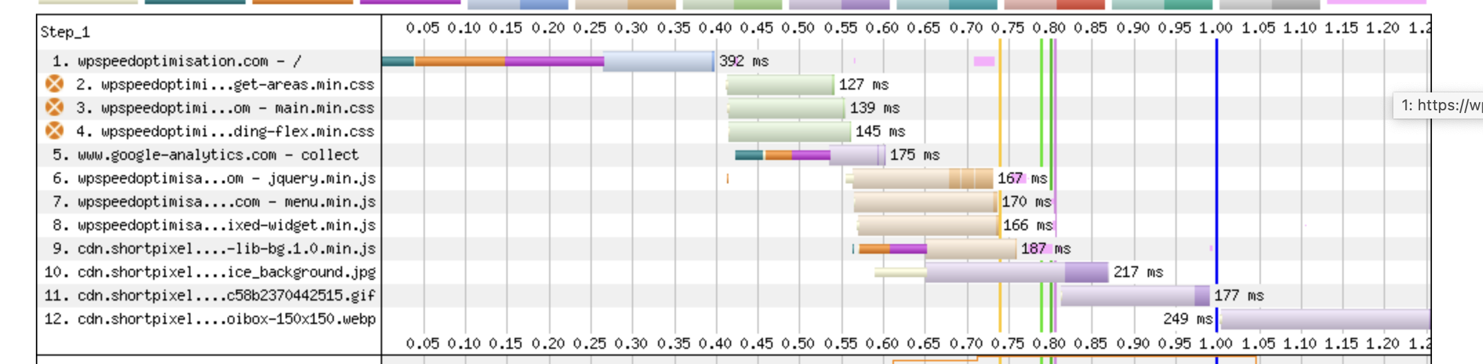Click the render-blocking icon on get-areas.min.css row

click(54, 84)
